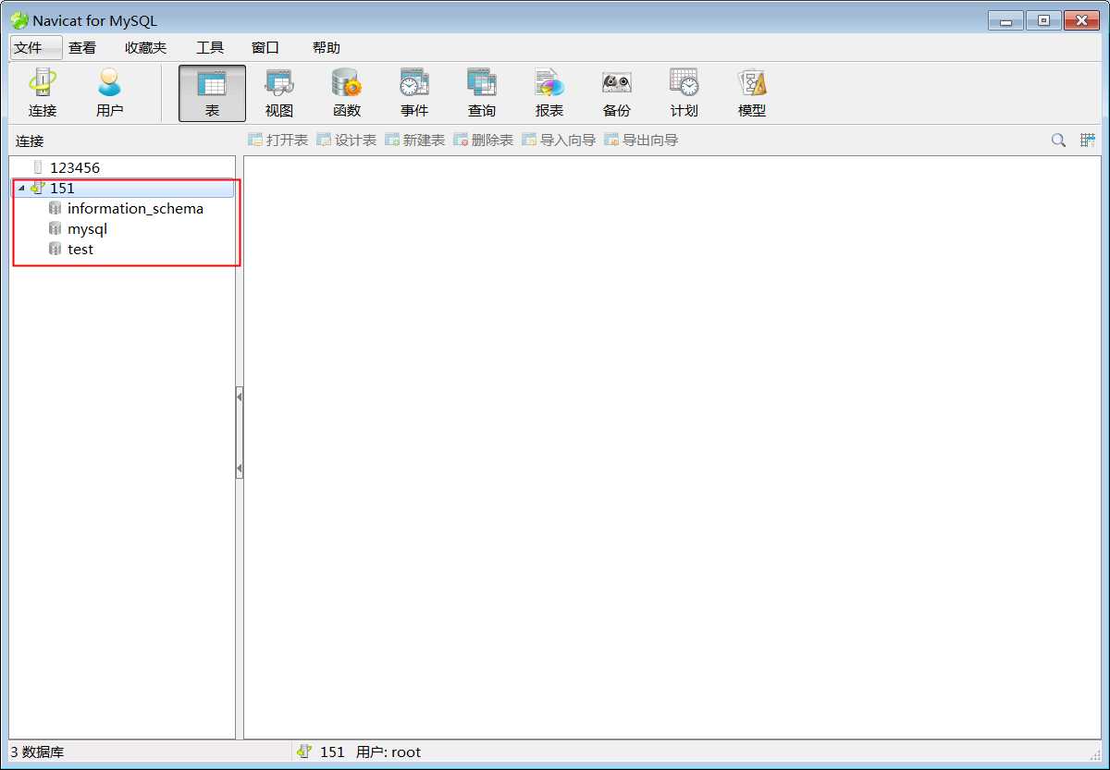Open the 备份 backup icon

click(617, 93)
